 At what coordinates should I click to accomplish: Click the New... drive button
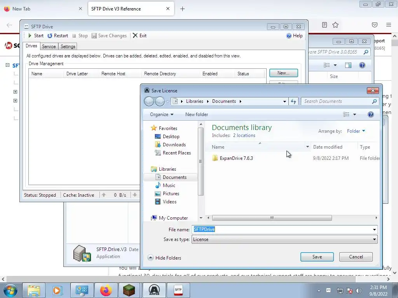pos(283,73)
